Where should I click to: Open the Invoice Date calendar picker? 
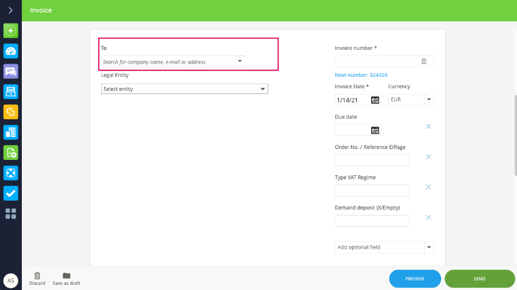tap(375, 100)
